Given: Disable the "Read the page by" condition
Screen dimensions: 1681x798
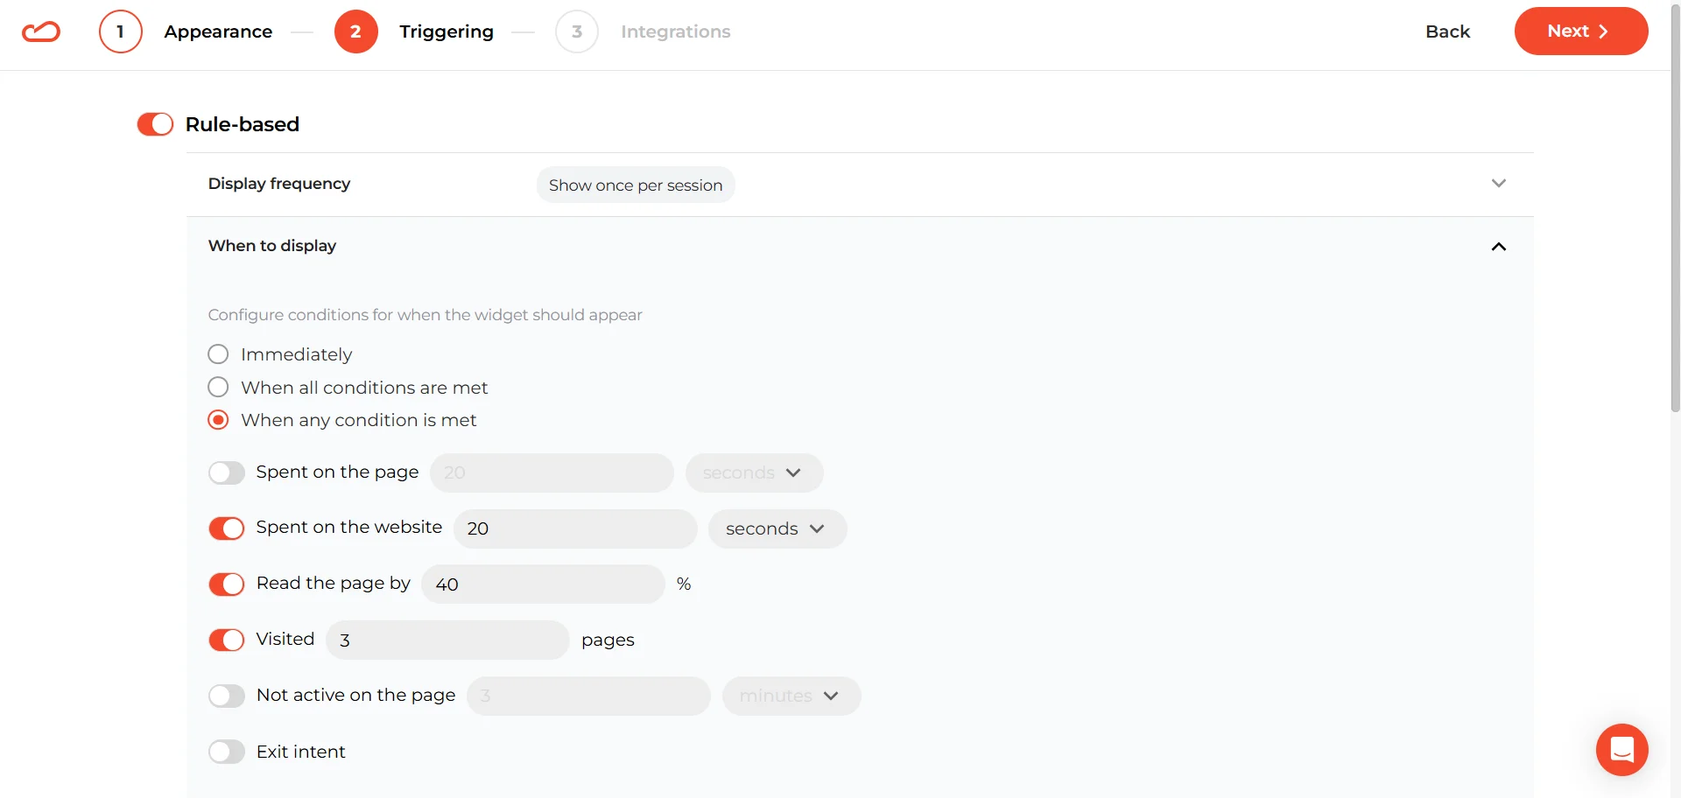Looking at the screenshot, I should tap(226, 584).
